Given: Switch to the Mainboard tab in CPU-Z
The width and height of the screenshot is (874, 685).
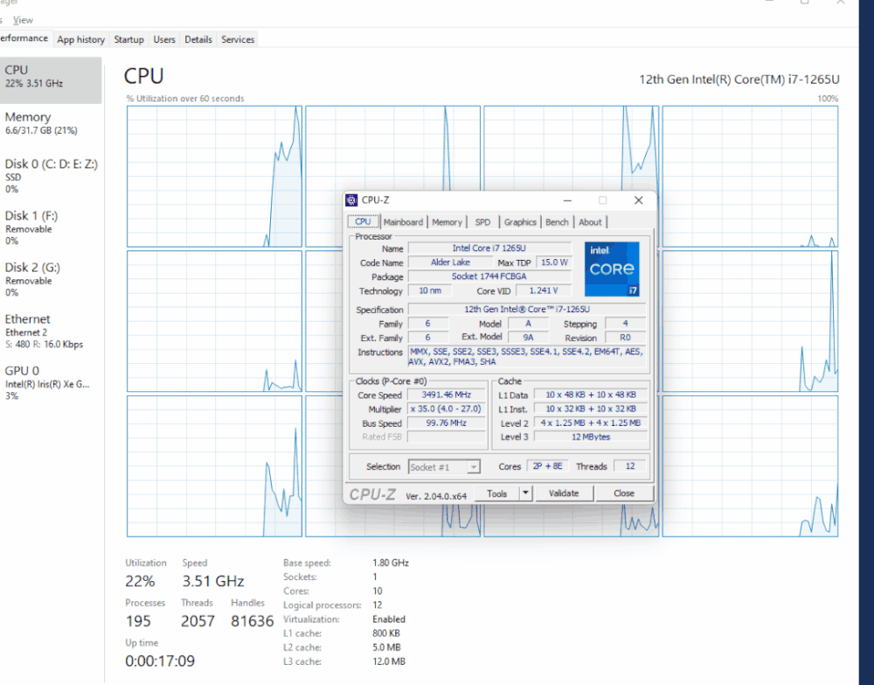Looking at the screenshot, I should pos(403,222).
